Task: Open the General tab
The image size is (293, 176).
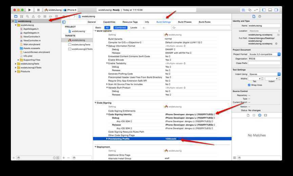Action: [x=91, y=22]
